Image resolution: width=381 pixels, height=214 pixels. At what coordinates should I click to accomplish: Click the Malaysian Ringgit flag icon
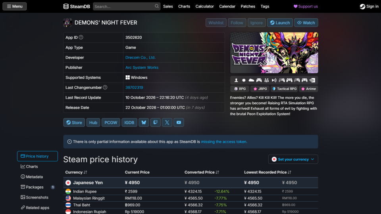coord(68,198)
